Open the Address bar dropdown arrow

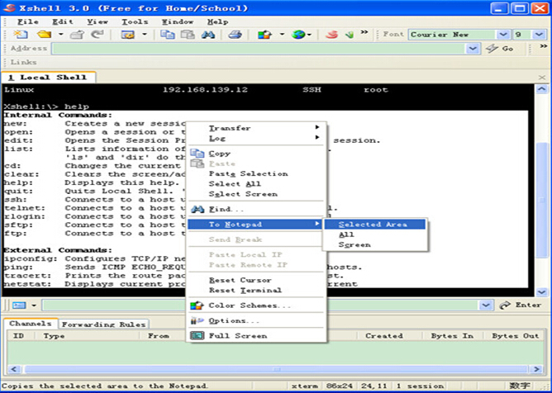[473, 49]
